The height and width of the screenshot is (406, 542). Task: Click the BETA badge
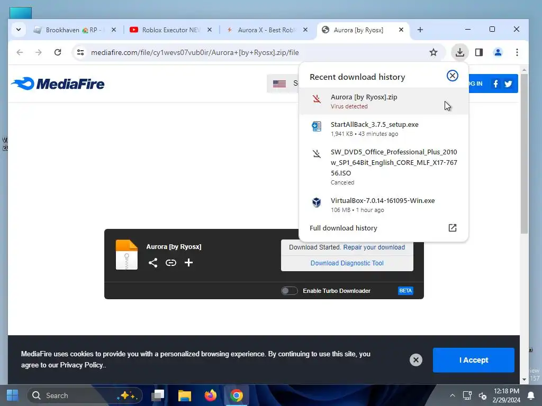(x=405, y=291)
